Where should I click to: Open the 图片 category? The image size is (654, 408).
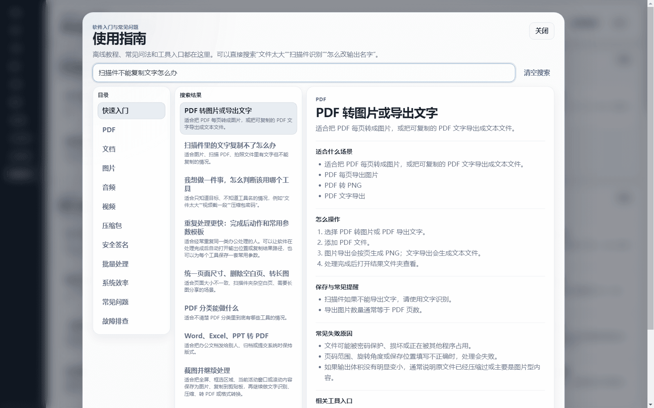131,168
